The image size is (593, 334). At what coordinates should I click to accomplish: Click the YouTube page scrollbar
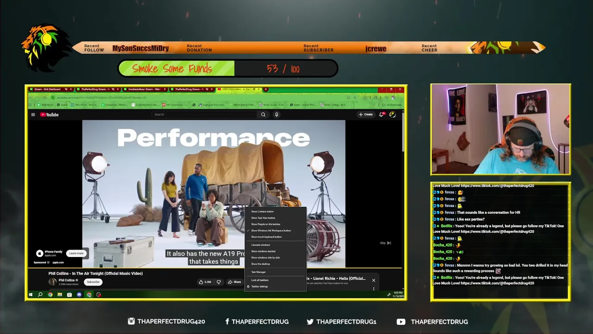[x=403, y=132]
